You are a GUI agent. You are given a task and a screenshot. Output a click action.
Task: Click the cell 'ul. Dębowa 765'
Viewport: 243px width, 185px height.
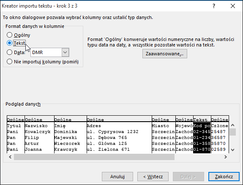[107, 138]
